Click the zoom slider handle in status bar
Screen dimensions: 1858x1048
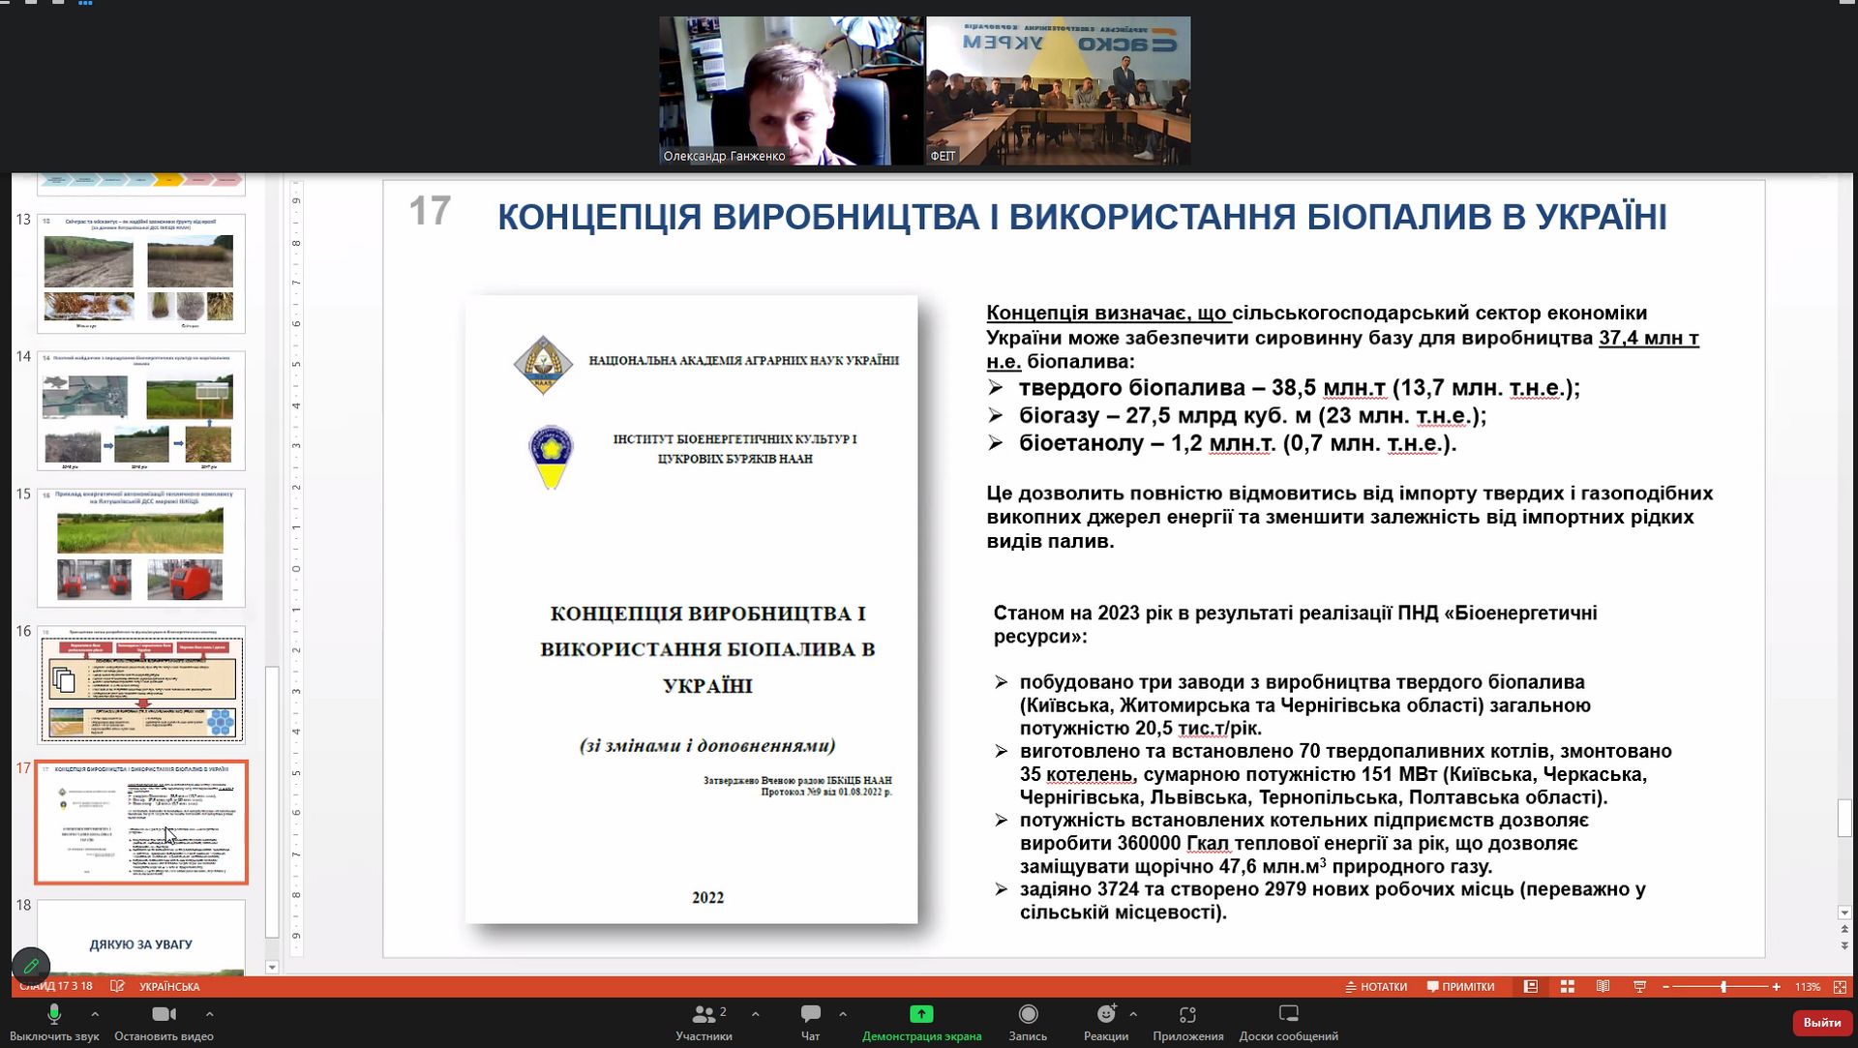coord(1723,987)
